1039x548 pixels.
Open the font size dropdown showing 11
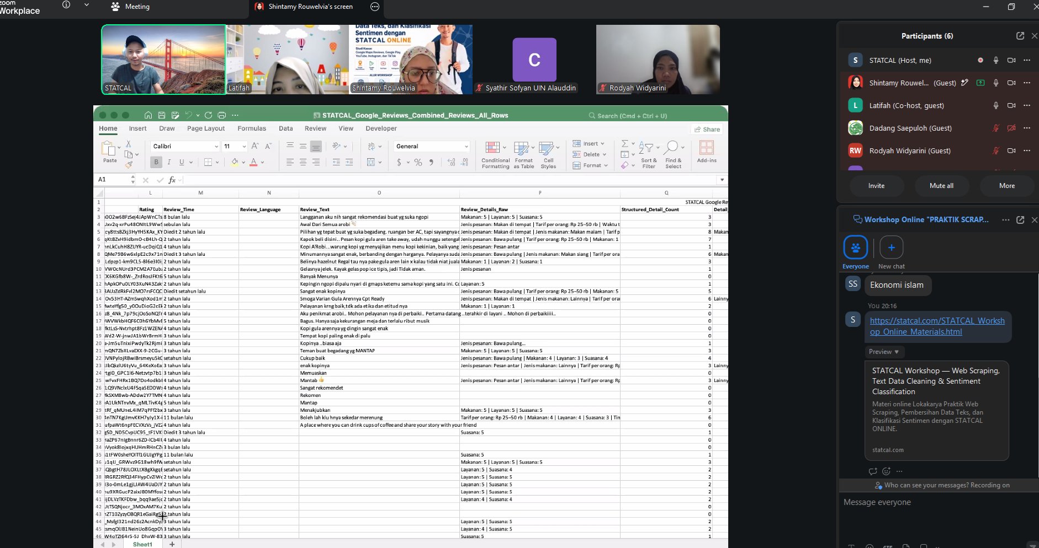[244, 146]
